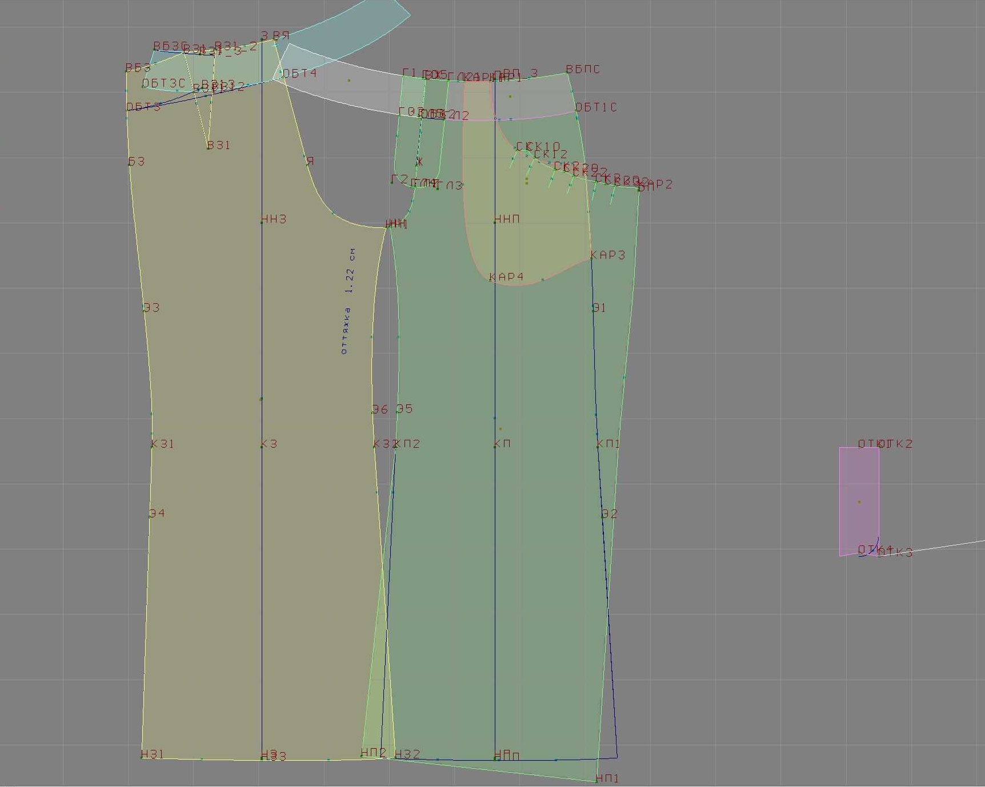Click the оттяжка 1.22 см annotation

point(348,301)
